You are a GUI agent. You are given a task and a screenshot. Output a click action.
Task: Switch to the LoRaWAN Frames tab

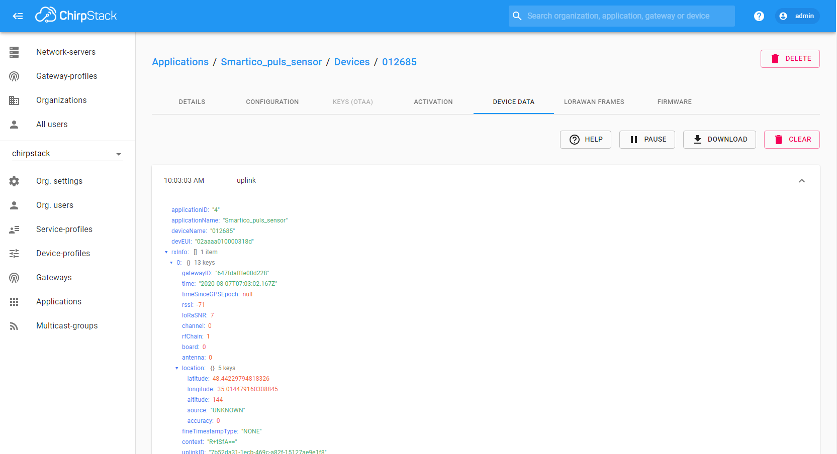point(594,102)
